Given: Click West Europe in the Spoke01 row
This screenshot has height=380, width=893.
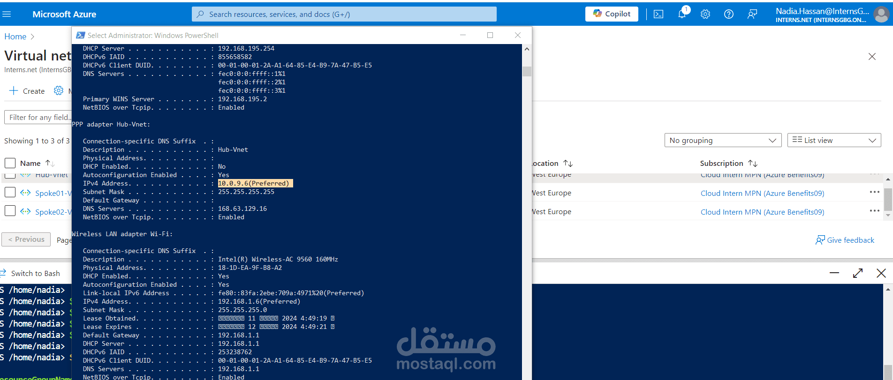Looking at the screenshot, I should tap(552, 193).
